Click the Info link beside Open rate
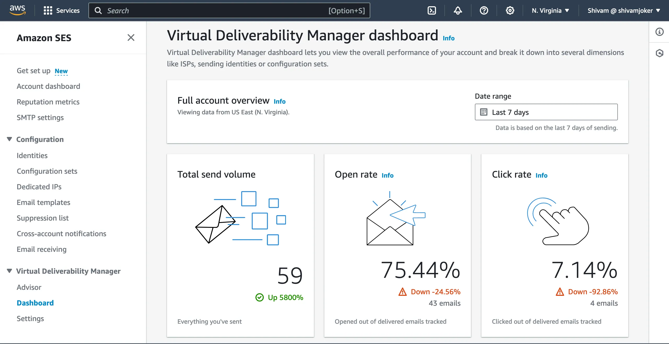Viewport: 669px width, 344px height. tap(387, 175)
